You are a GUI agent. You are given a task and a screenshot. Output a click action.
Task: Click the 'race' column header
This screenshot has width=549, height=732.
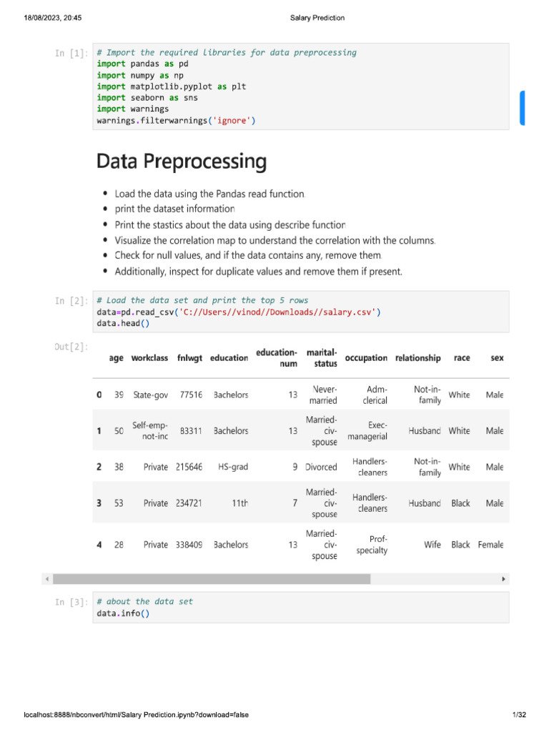[462, 358]
